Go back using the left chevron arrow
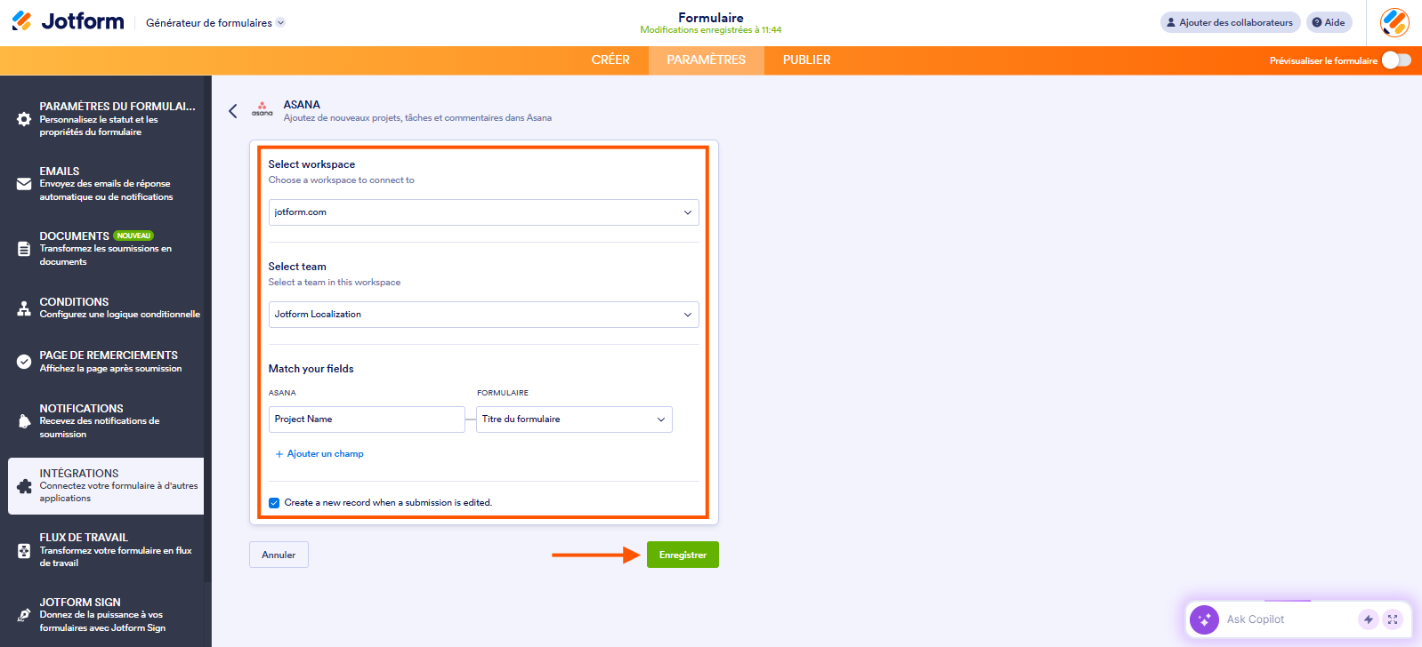Screen dimensions: 1422x647 click(x=233, y=111)
